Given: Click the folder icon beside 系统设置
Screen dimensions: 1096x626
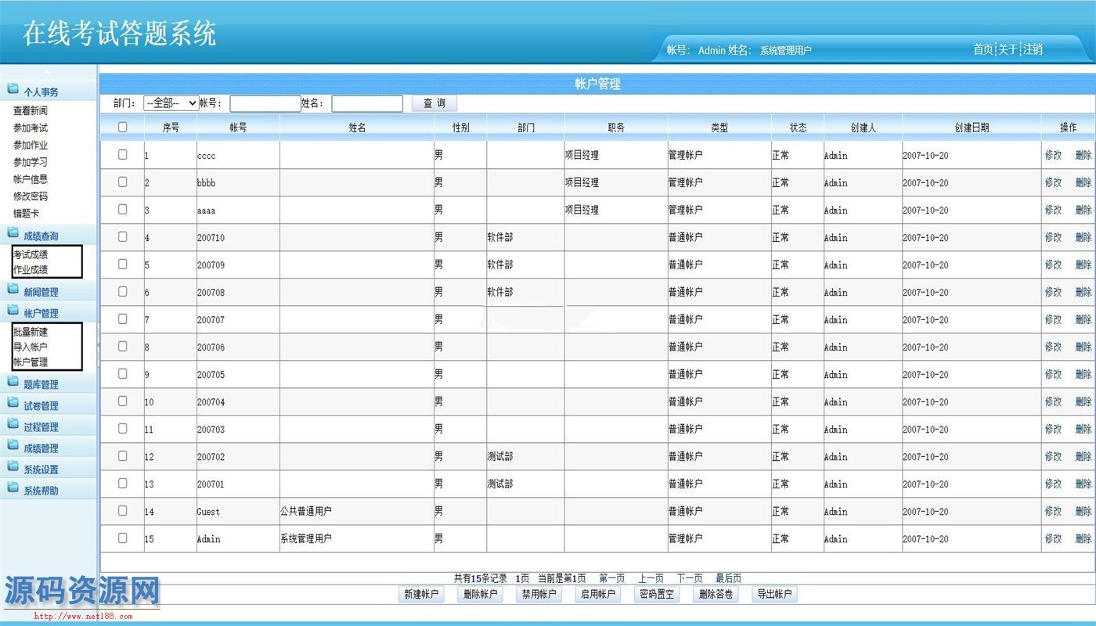Looking at the screenshot, I should (x=13, y=468).
